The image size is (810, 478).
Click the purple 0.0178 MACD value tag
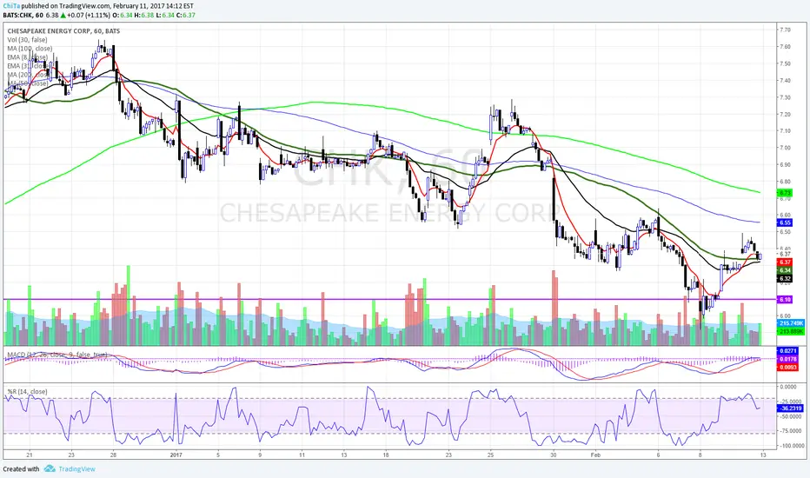tap(788, 359)
